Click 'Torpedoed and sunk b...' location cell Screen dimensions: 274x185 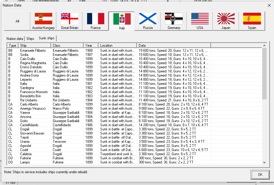coord(117,154)
